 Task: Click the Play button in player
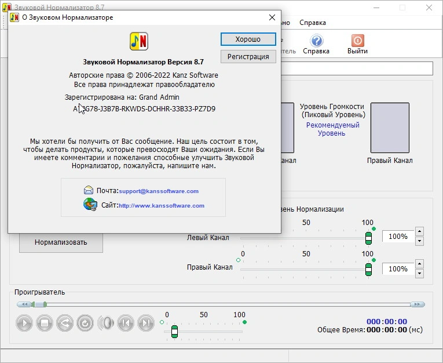24,323
